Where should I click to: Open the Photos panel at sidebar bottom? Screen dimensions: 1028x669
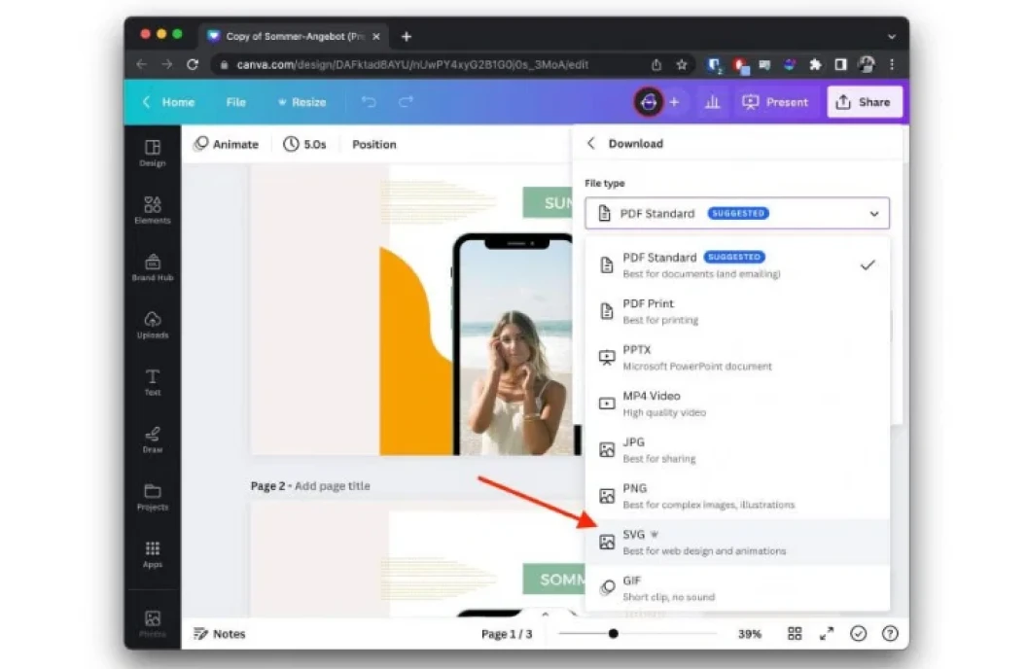tap(152, 624)
